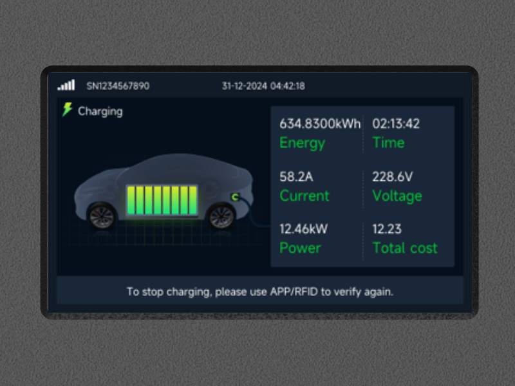Click the Total cost label
The height and width of the screenshot is (386, 515).
(x=405, y=248)
